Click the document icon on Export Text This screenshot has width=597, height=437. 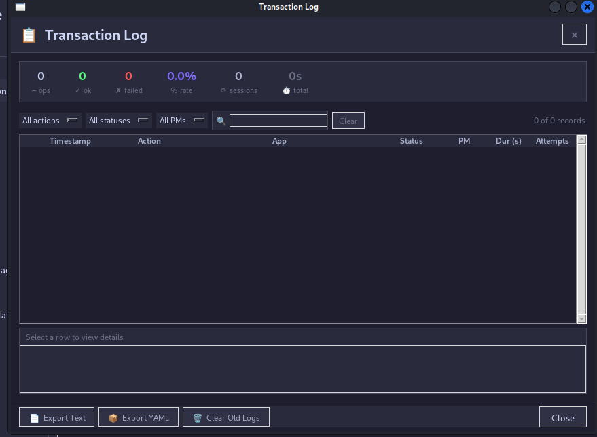tap(34, 417)
